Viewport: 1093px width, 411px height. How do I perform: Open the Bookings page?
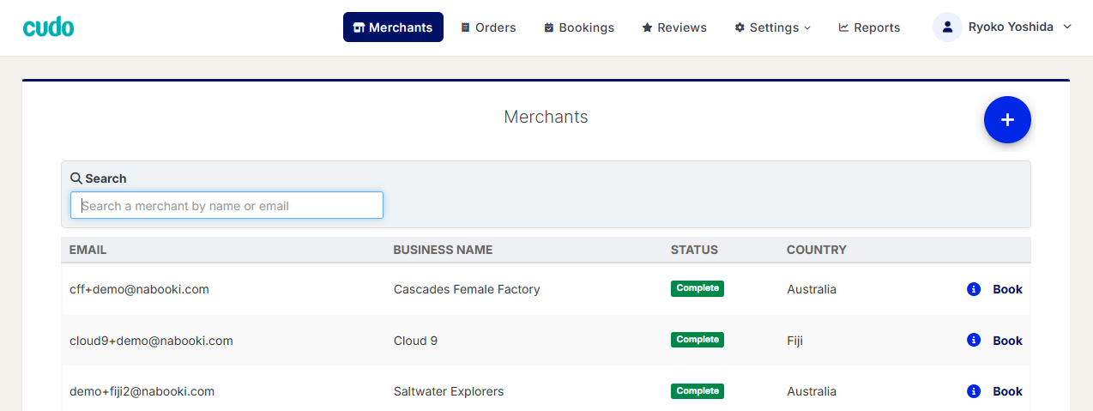coord(579,27)
